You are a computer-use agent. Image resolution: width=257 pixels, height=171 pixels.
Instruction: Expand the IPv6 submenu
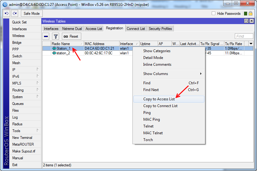tap(38, 76)
